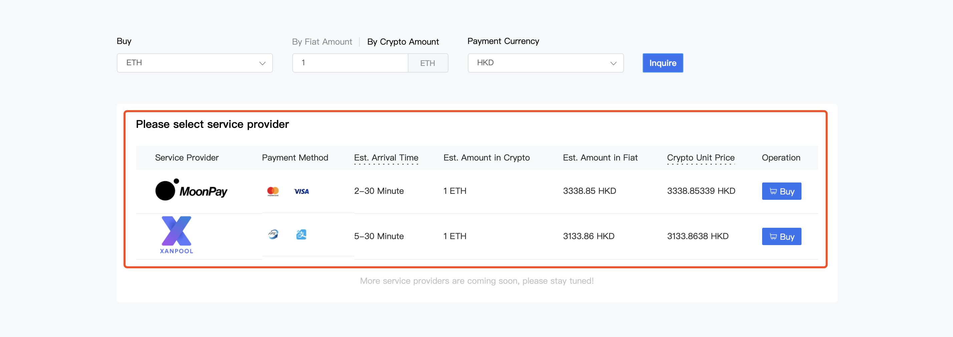953x337 pixels.
Task: Click the chevron arrow in ETH selector
Action: pos(262,63)
